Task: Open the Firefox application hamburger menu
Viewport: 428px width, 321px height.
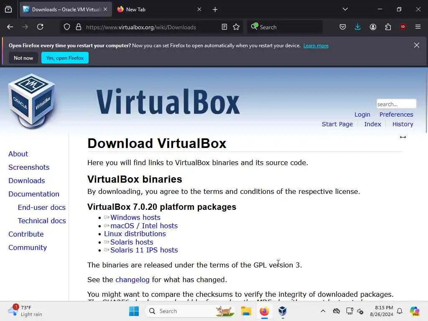Action: [418, 27]
